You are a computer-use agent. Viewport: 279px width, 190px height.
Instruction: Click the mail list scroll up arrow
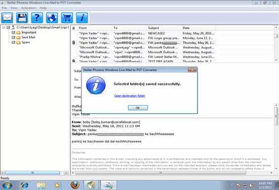pos(276,27)
